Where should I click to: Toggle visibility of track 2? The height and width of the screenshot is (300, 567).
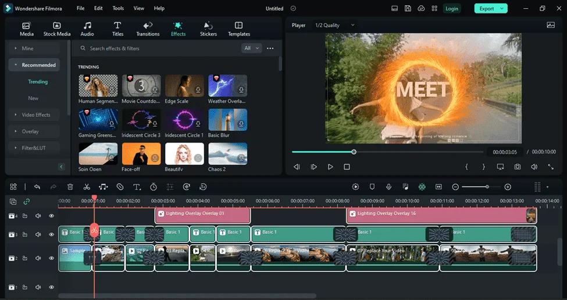[51, 258]
